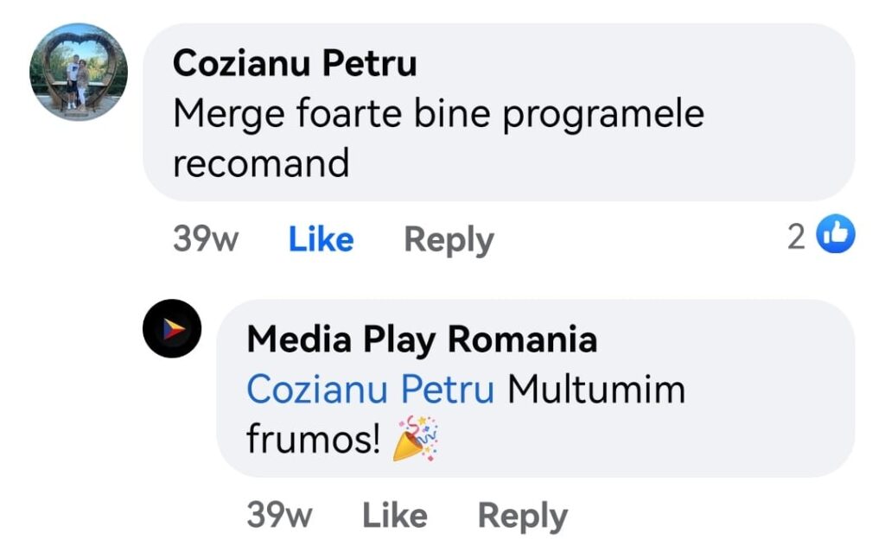This screenshot has width=885, height=558.
Task: Open the Media Play Romania page name
Action: 422,339
